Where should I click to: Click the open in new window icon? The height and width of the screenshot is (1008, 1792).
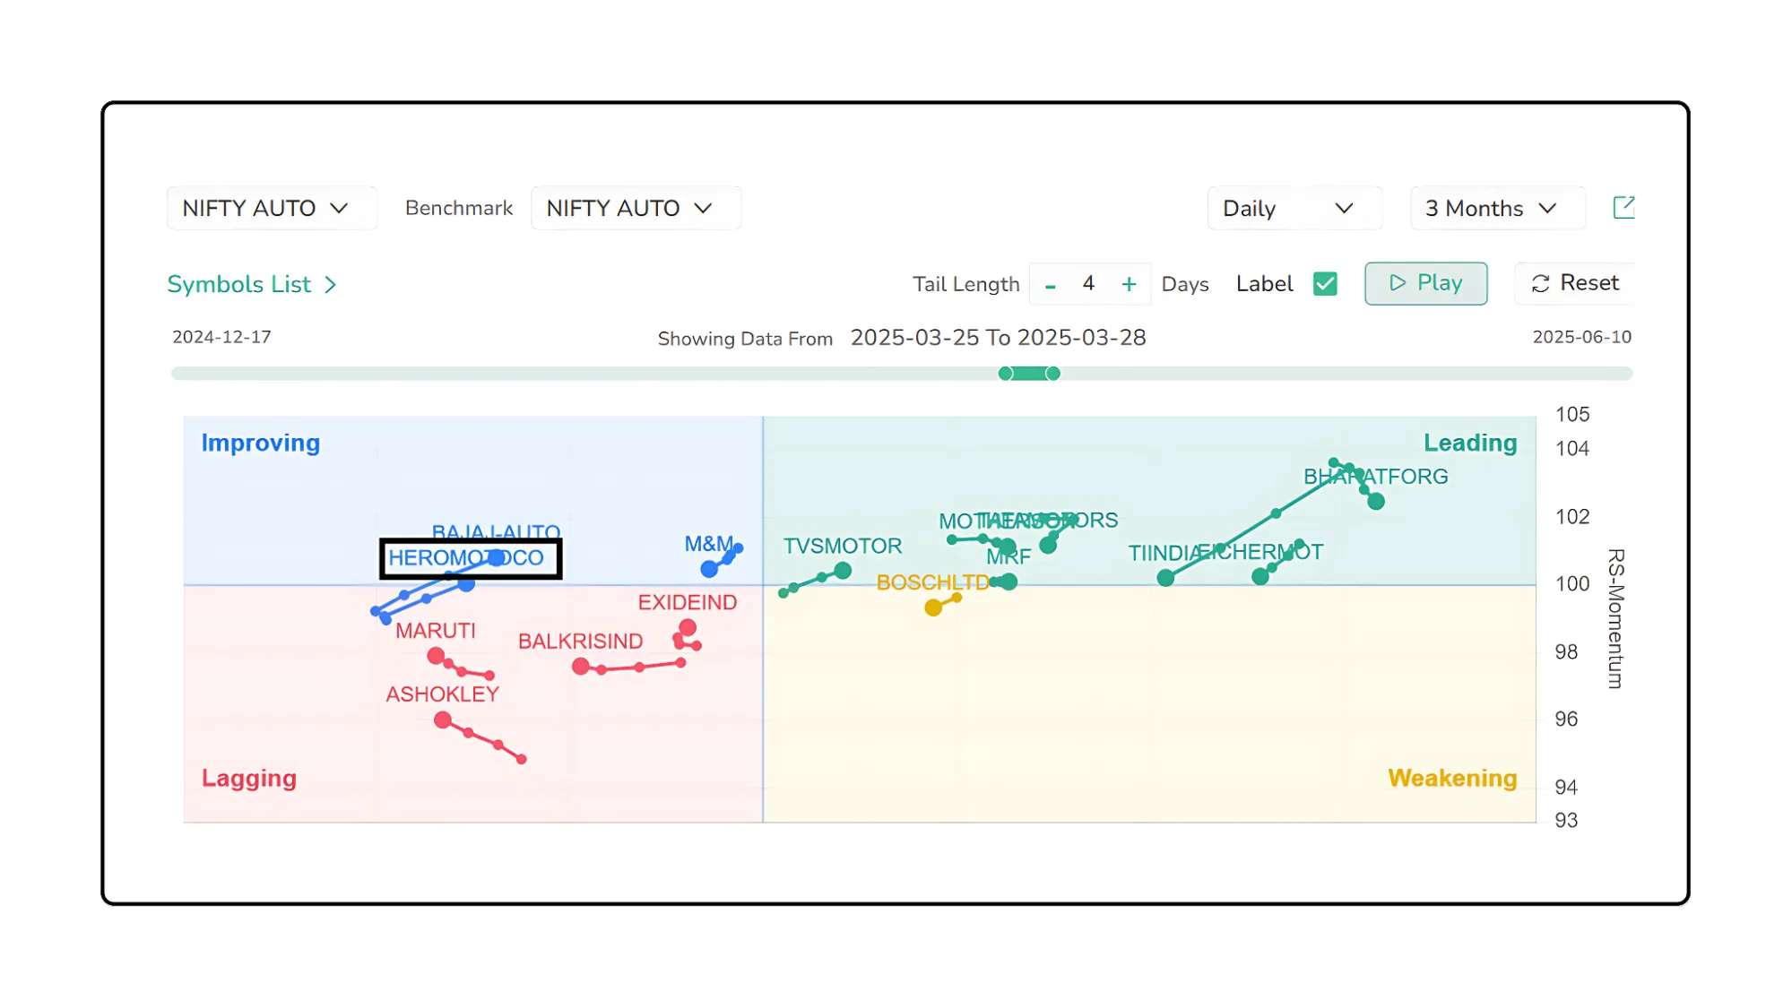coord(1623,208)
